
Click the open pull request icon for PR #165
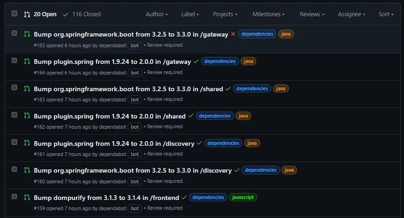coord(27,34)
